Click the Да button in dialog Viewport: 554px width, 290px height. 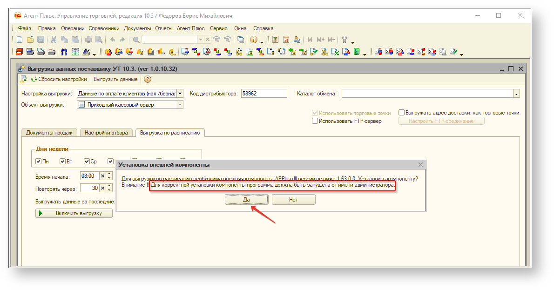point(246,200)
